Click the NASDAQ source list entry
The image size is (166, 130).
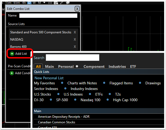[x=17, y=40]
